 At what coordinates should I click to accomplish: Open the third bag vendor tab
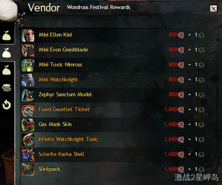click(x=7, y=70)
